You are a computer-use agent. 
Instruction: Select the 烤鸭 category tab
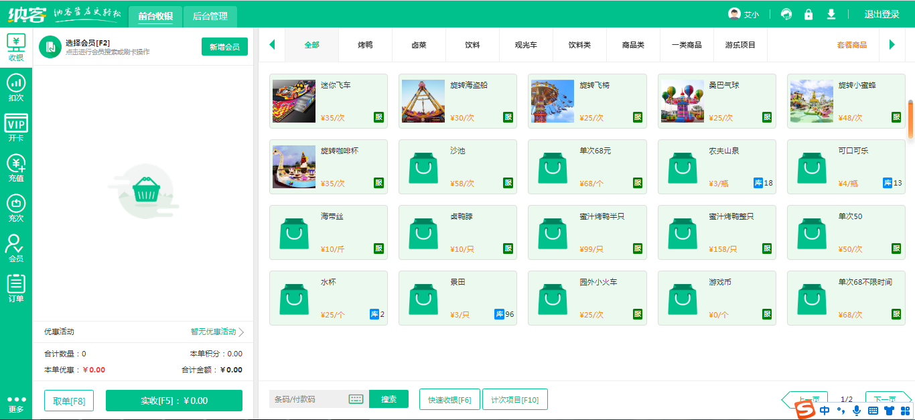[365, 45]
